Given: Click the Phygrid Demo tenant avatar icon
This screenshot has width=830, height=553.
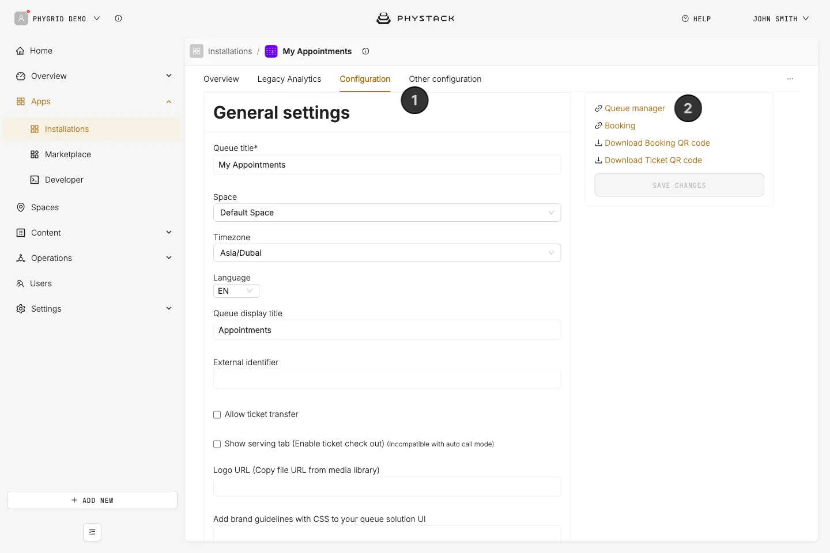Looking at the screenshot, I should point(21,18).
